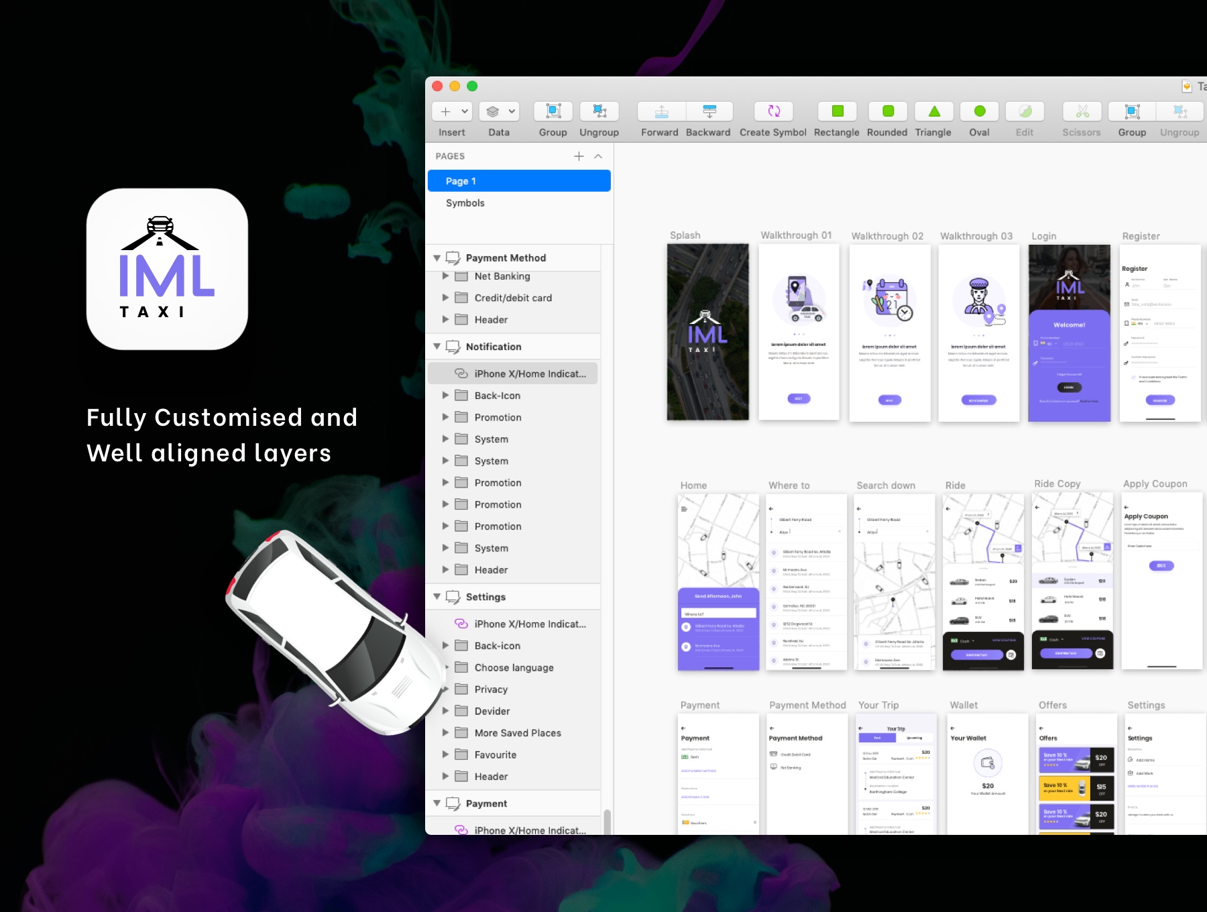
Task: Click the Forward arrange icon
Action: (x=661, y=111)
